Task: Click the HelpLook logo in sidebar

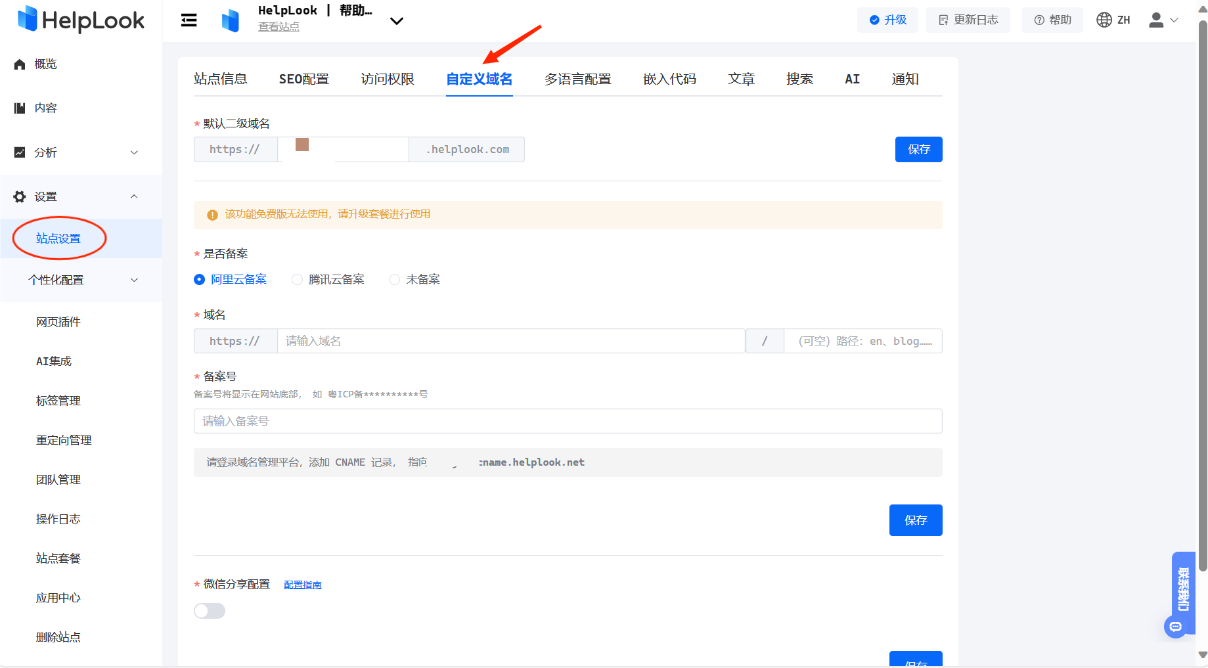Action: [81, 20]
